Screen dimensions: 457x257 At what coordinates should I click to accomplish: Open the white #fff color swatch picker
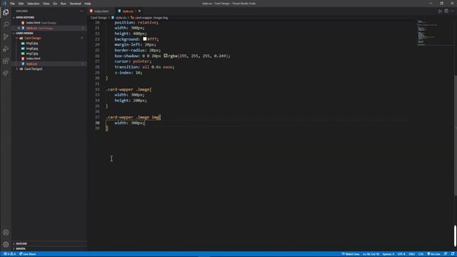pos(144,39)
